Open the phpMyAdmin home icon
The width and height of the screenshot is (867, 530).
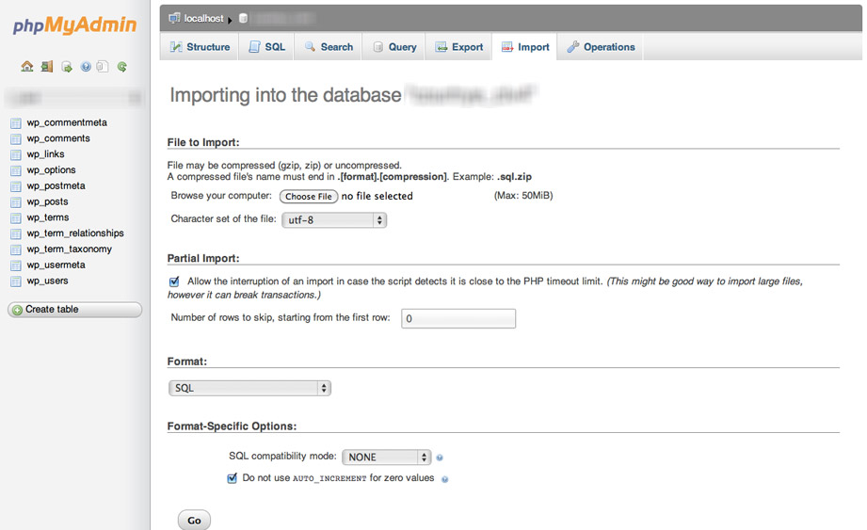coord(27,66)
